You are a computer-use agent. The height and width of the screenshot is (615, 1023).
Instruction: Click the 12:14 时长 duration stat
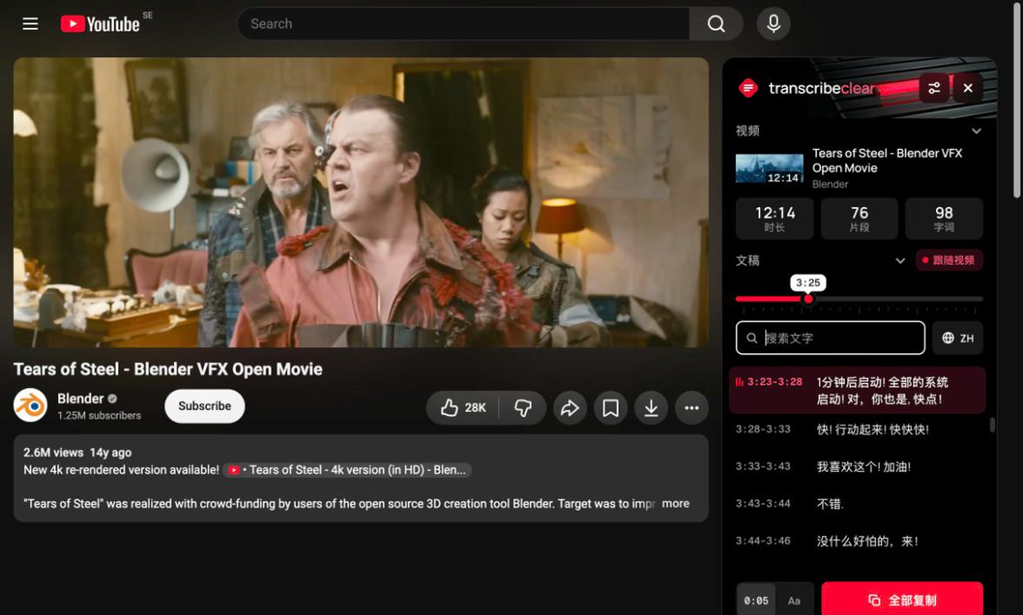pos(775,219)
